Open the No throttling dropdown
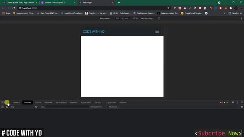This screenshot has height=137, width=244. [x=147, y=19]
